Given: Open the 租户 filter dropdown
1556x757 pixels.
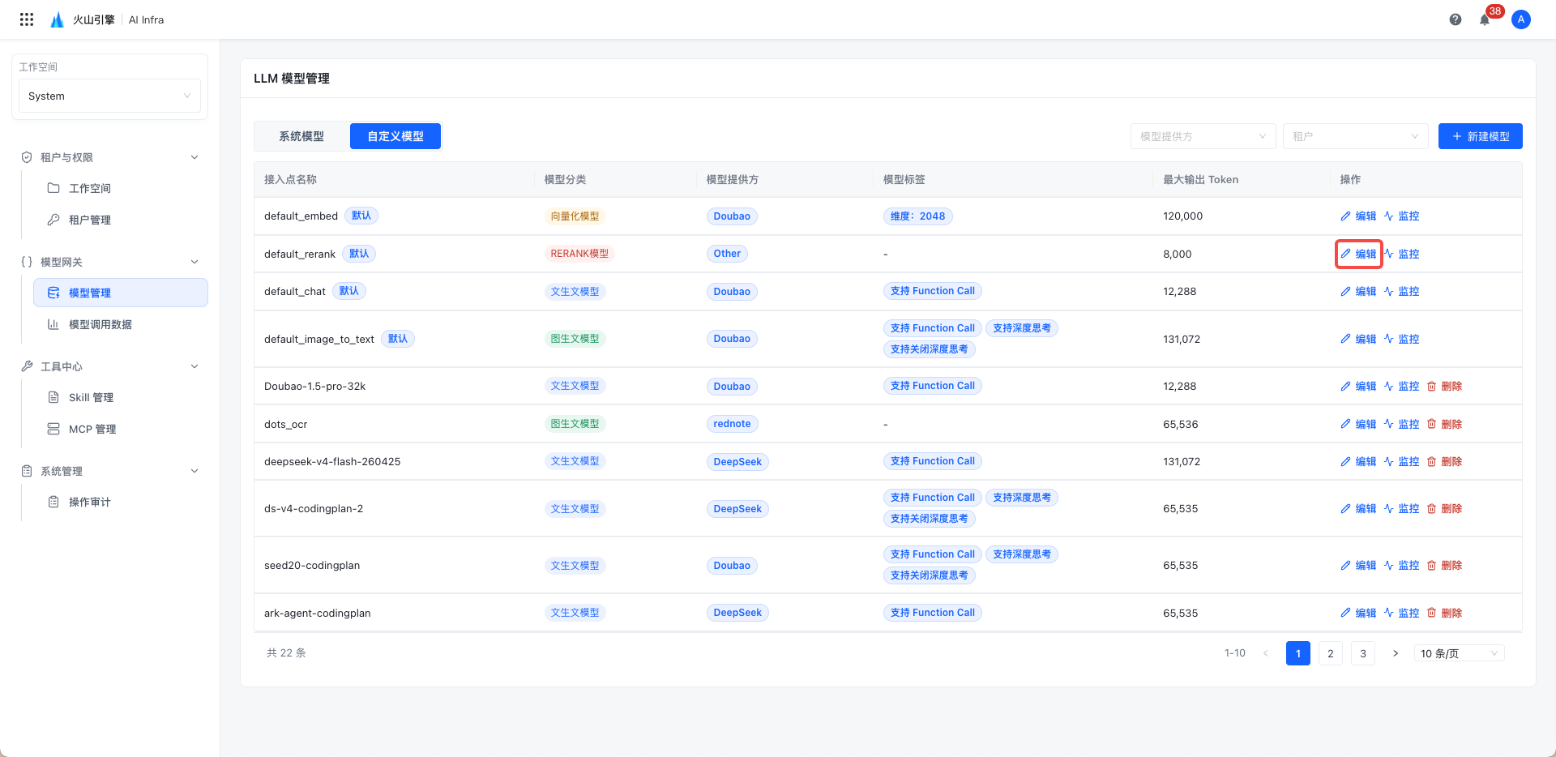Looking at the screenshot, I should coord(1356,136).
